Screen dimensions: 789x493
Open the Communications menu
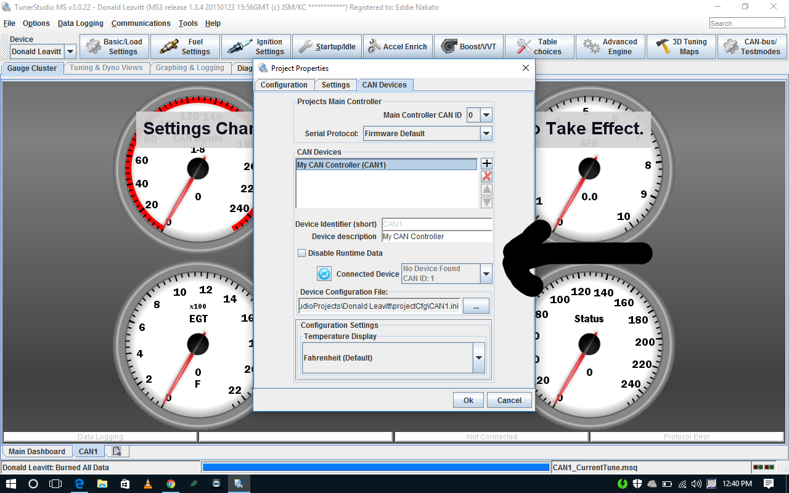(x=141, y=23)
